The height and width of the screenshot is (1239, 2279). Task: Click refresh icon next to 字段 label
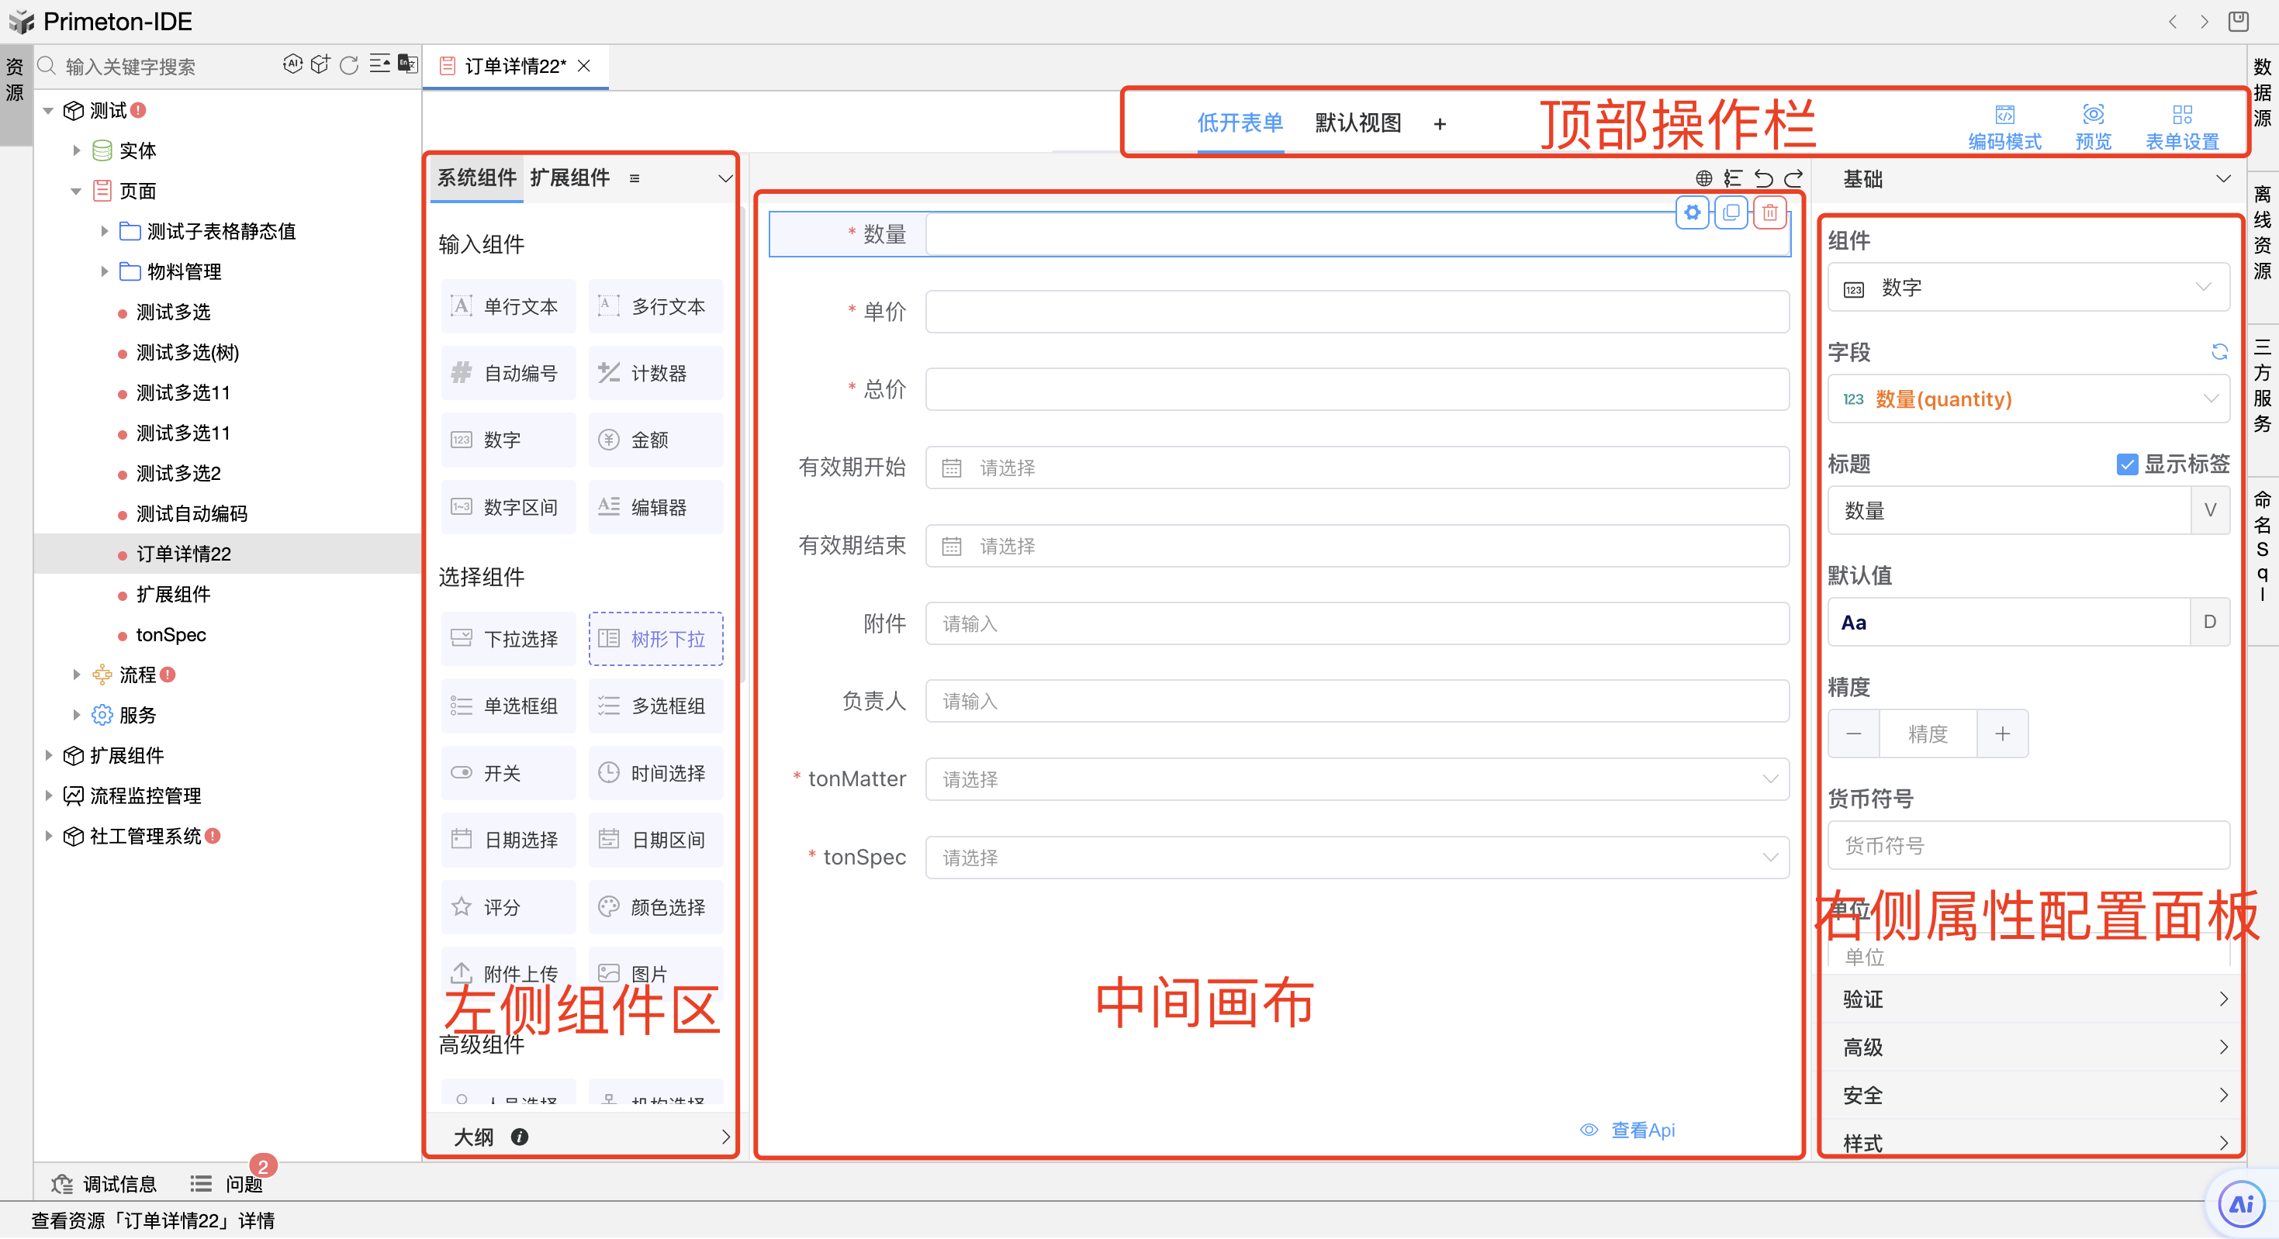(2218, 352)
